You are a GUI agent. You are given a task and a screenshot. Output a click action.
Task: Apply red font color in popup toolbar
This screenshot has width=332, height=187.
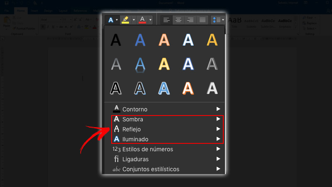coord(142,20)
